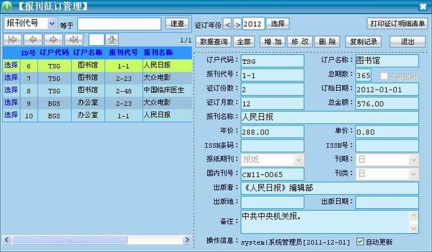Click the 退出 button

click(408, 42)
